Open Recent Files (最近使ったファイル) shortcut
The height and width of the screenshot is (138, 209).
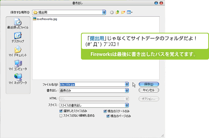pyautogui.click(x=18, y=24)
